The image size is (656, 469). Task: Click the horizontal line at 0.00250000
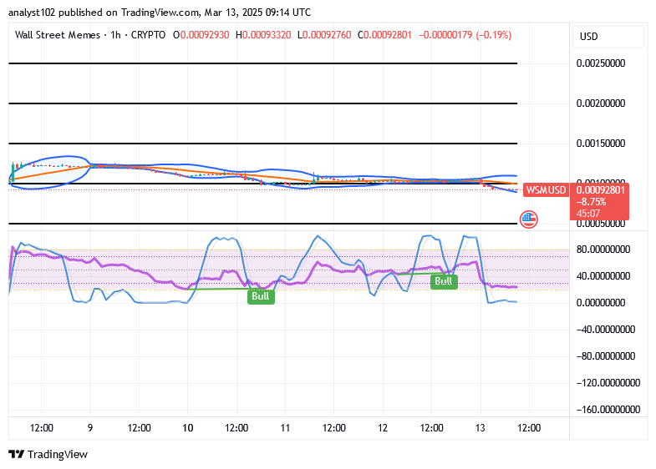262,63
